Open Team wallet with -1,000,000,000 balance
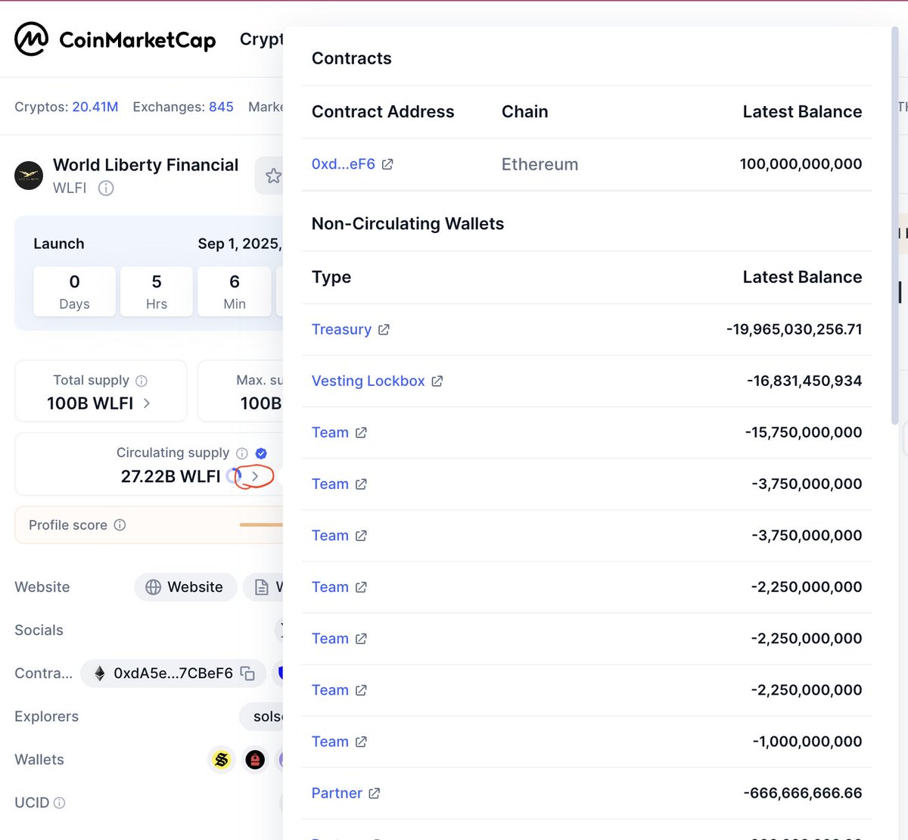908x840 pixels. coord(330,742)
